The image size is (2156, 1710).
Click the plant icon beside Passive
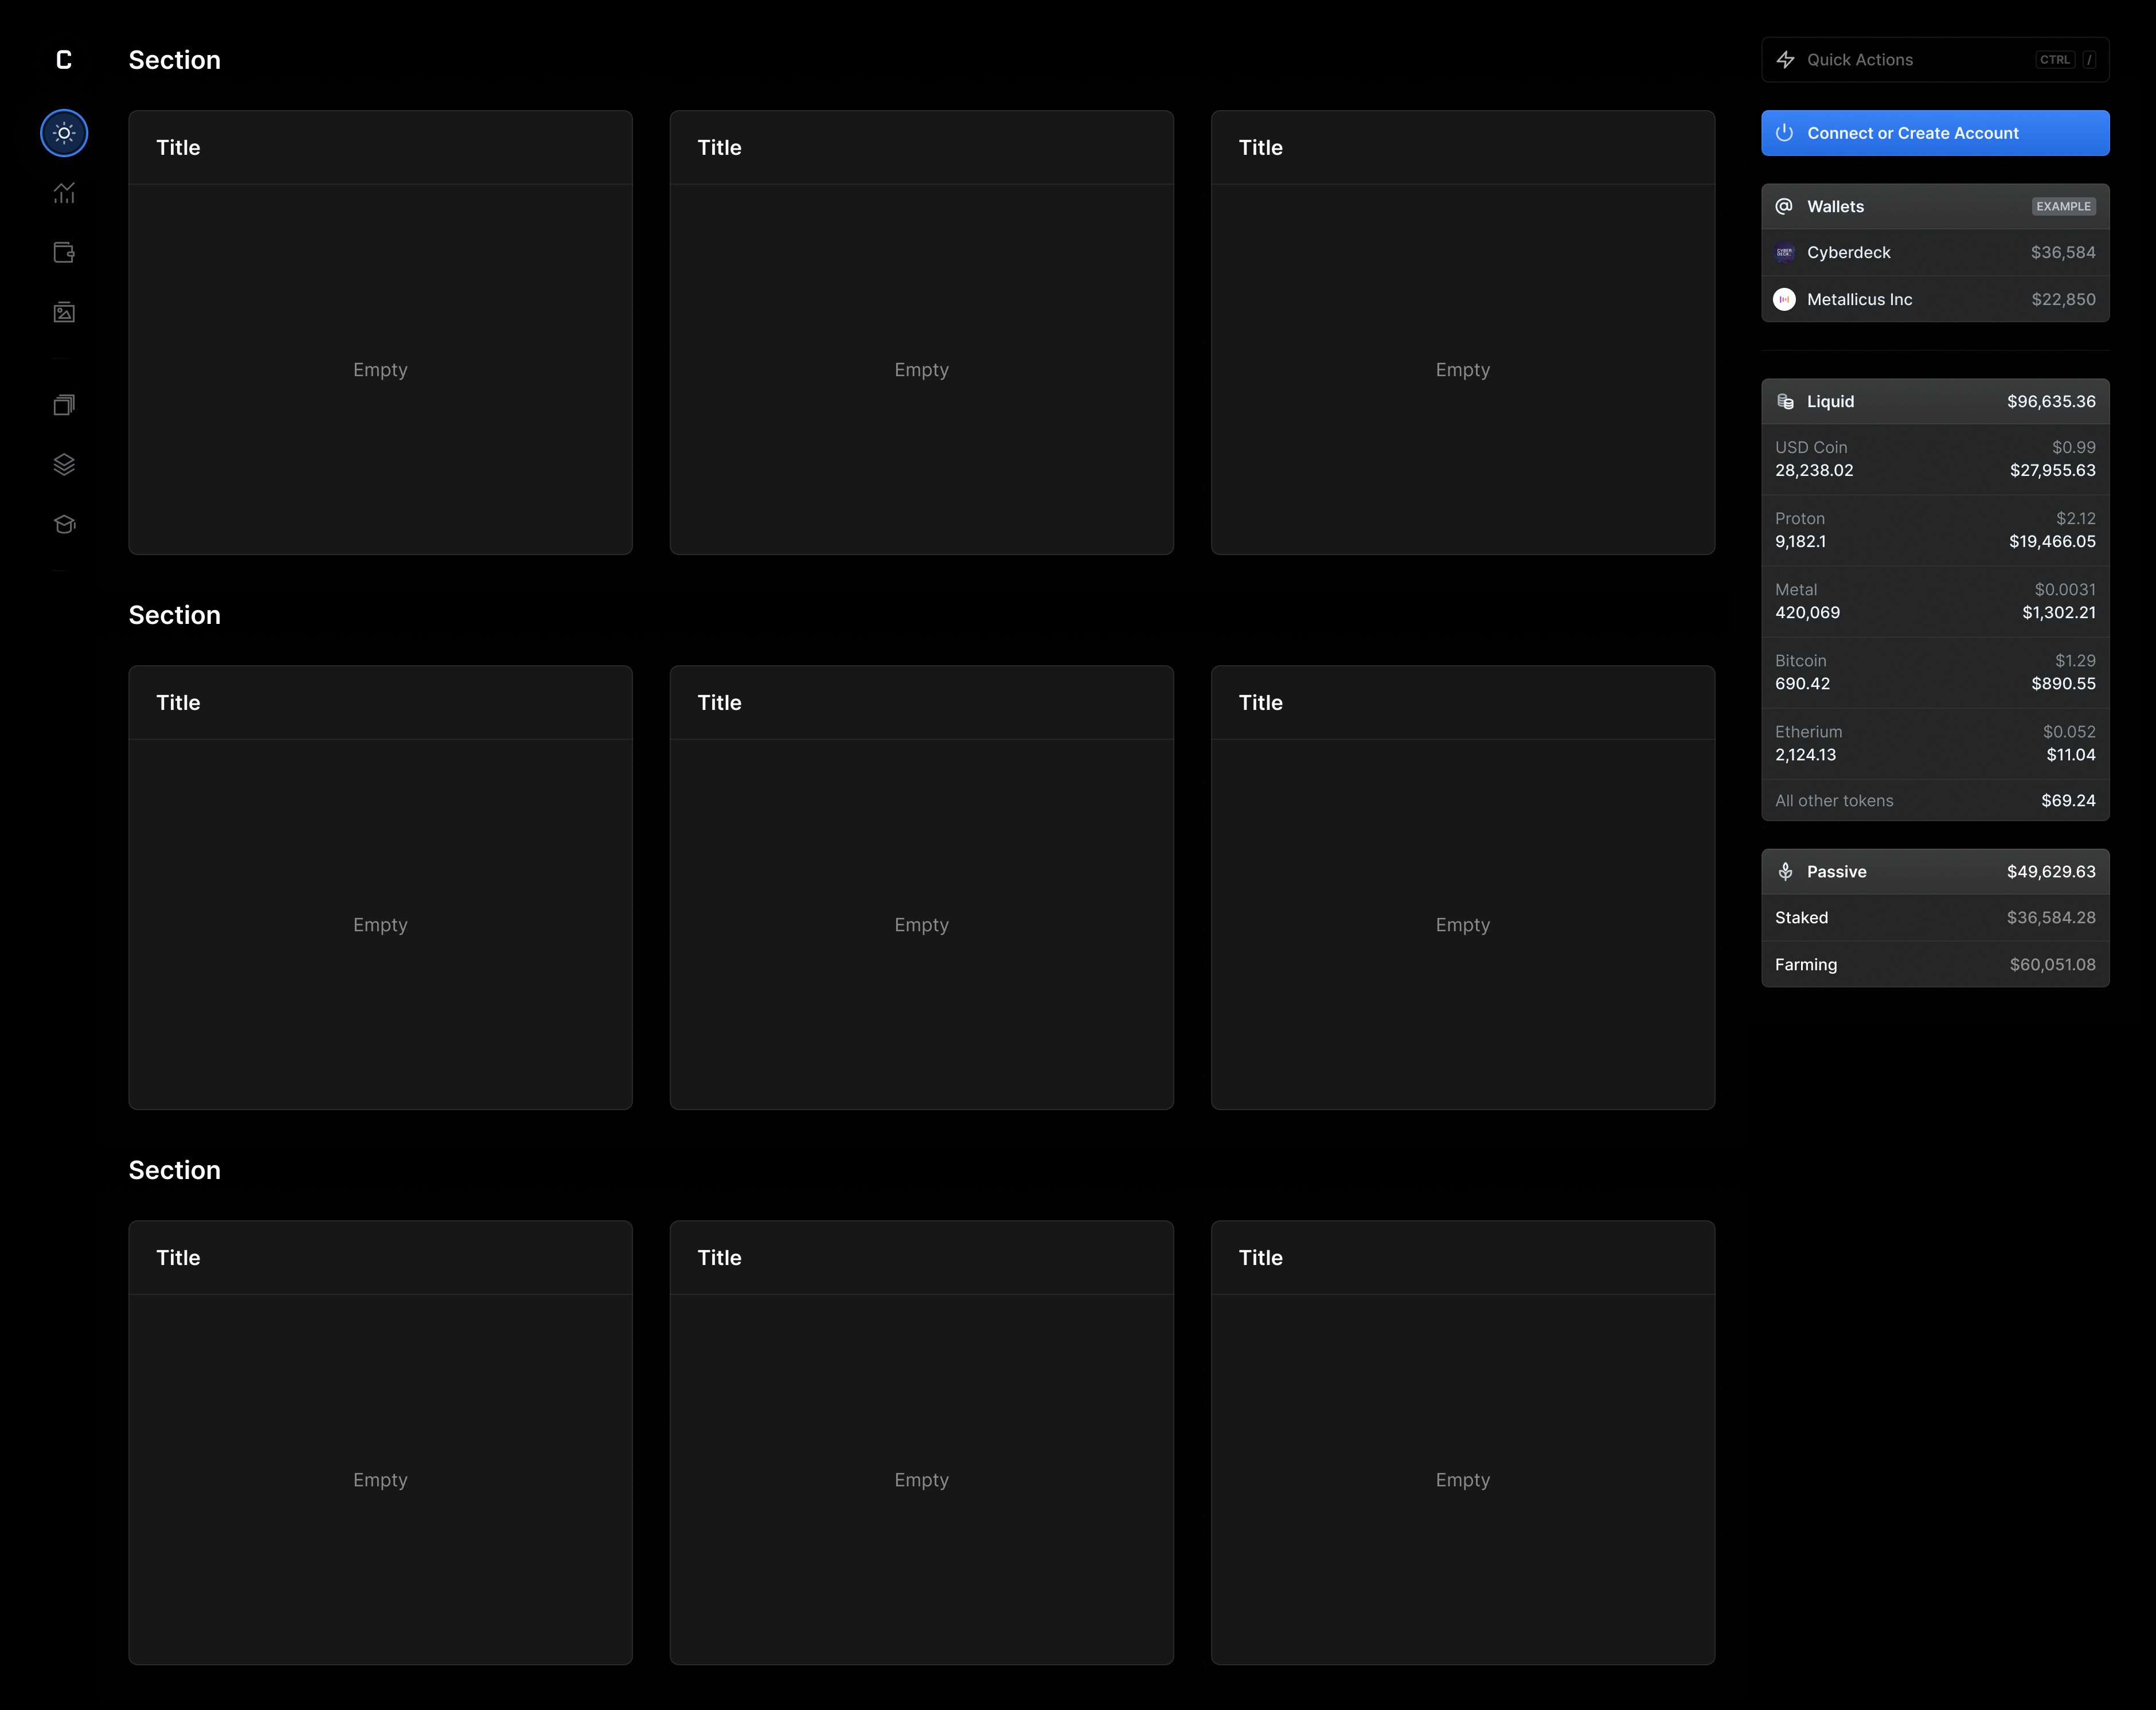pos(1785,872)
